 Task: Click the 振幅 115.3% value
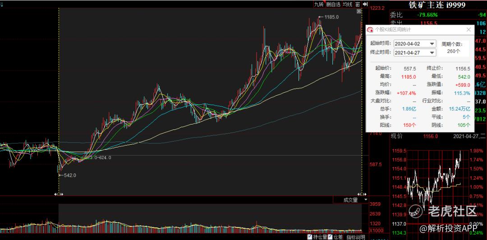(x=462, y=93)
